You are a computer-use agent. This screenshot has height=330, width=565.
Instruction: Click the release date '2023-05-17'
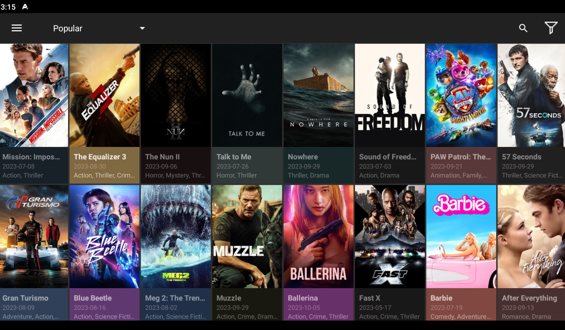click(375, 307)
